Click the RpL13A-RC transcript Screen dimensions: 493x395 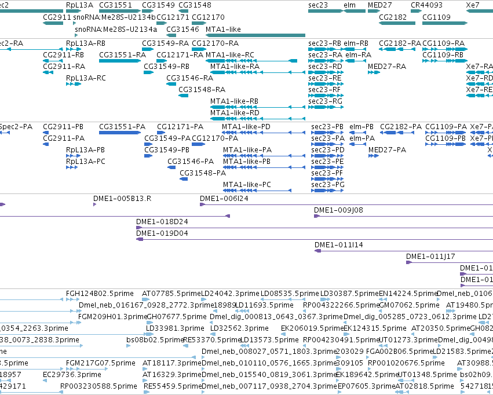tap(74, 84)
